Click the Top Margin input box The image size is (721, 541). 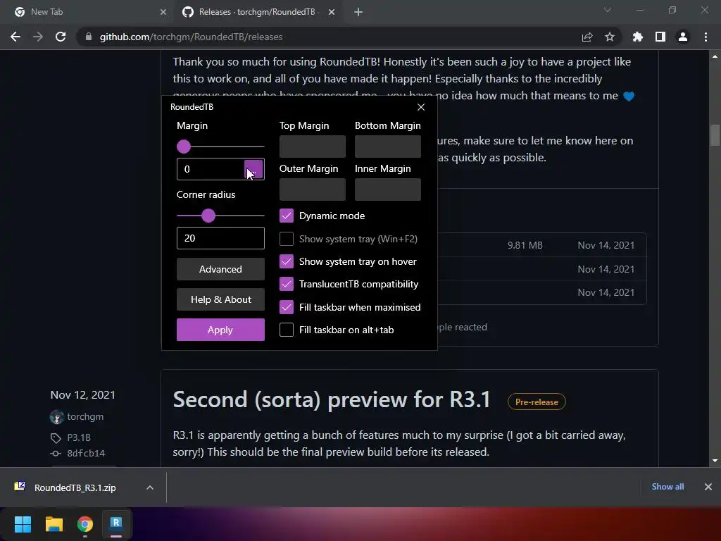click(312, 147)
